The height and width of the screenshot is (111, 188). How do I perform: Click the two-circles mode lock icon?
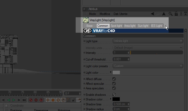coord(181,14)
